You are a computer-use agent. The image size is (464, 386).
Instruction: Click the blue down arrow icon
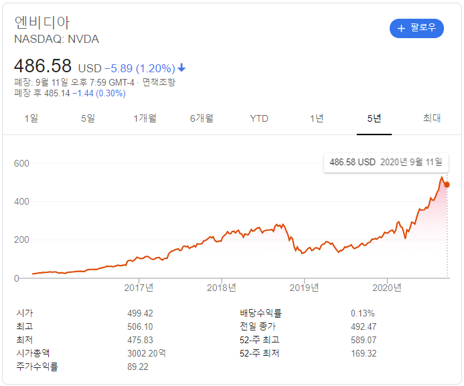181,68
